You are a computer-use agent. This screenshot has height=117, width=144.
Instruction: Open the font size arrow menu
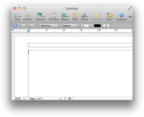(91, 26)
